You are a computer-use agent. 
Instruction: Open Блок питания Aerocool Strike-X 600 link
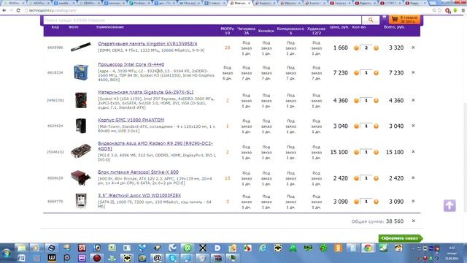pyautogui.click(x=138, y=172)
